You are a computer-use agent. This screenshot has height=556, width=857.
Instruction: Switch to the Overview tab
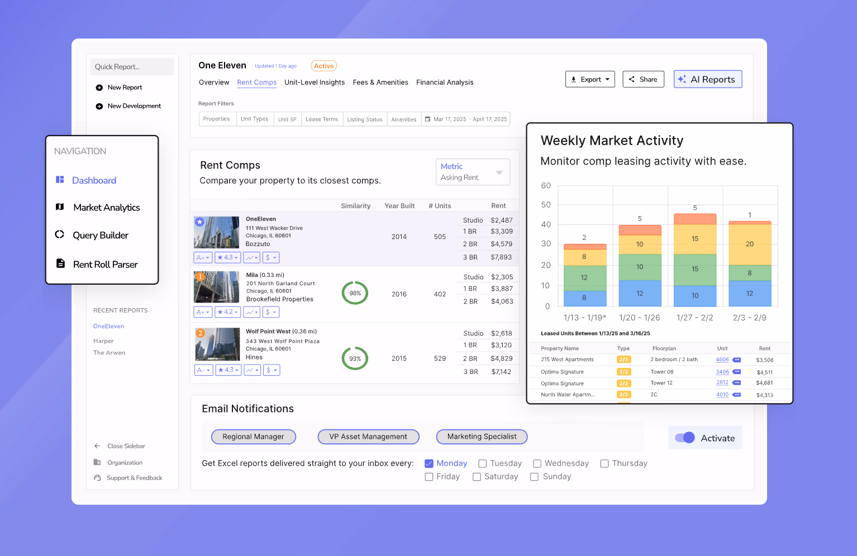(214, 83)
